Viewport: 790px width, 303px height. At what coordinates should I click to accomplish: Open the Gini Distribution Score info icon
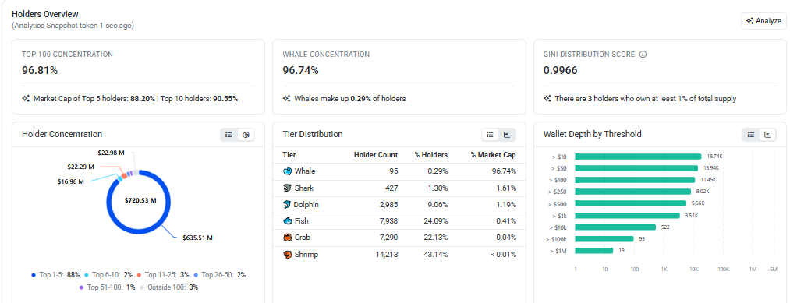coord(643,55)
